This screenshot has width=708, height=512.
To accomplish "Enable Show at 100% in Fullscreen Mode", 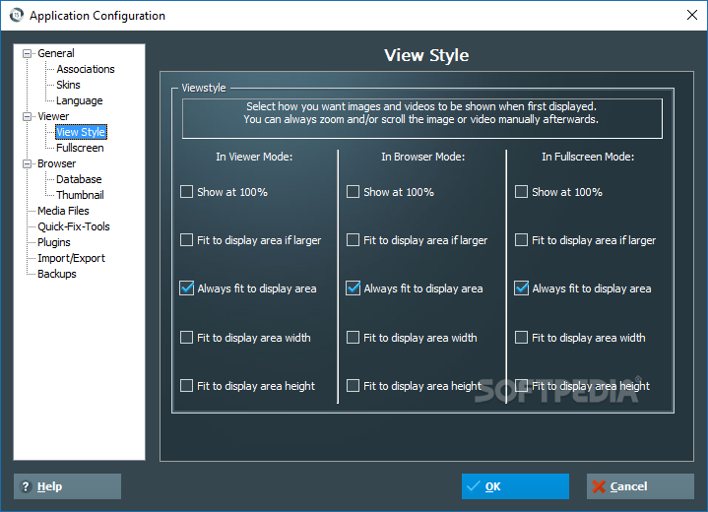I will [522, 191].
